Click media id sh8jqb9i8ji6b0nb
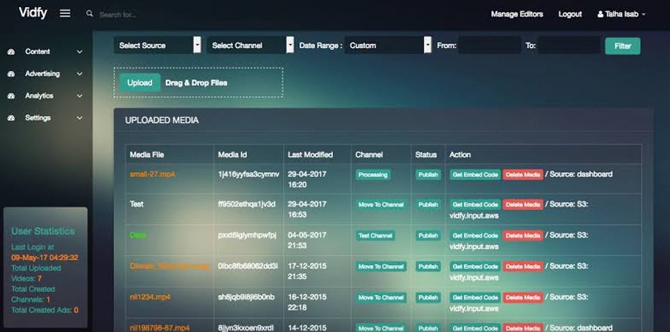This screenshot has height=332, width=670. pyautogui.click(x=246, y=297)
